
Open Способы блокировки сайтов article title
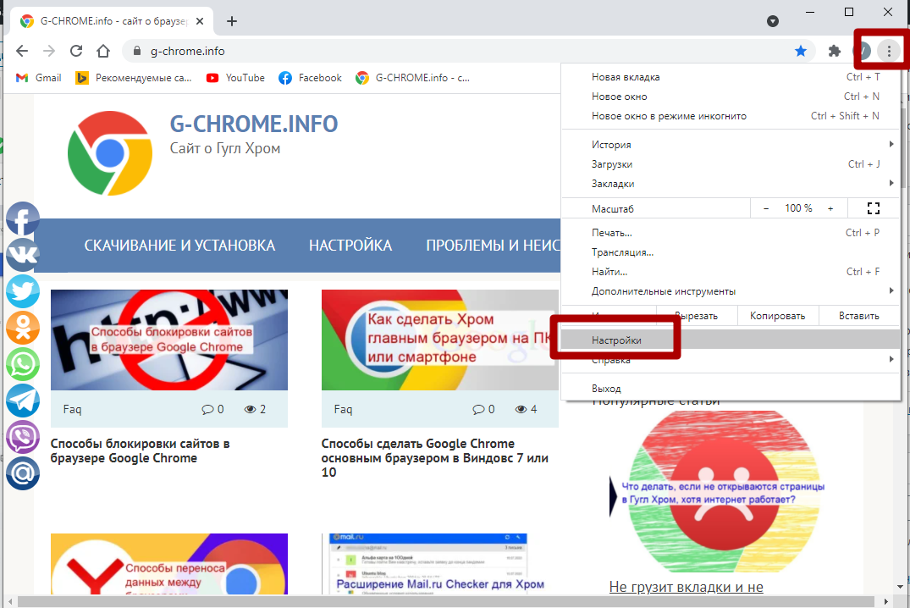click(140, 451)
